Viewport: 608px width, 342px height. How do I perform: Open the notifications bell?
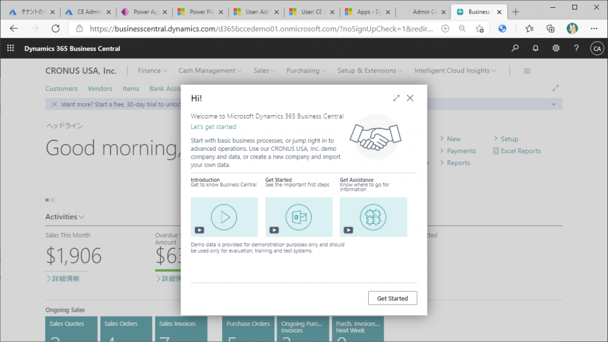pyautogui.click(x=536, y=48)
